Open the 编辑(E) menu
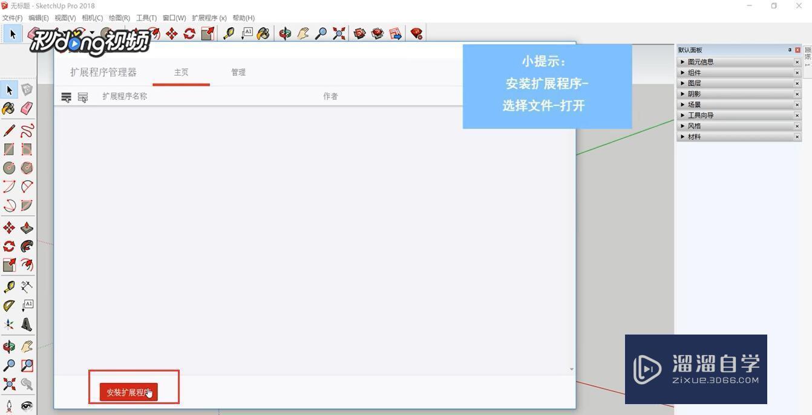This screenshot has width=812, height=415. [39, 18]
